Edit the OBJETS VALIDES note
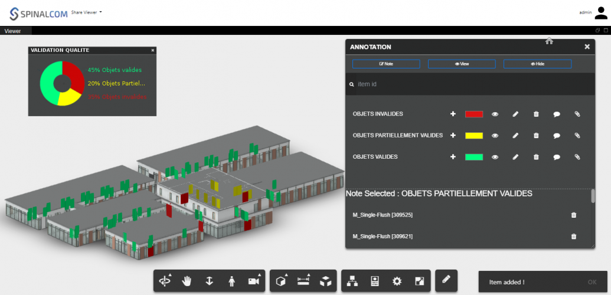Screen dimensions: 611x295 [x=515, y=157]
